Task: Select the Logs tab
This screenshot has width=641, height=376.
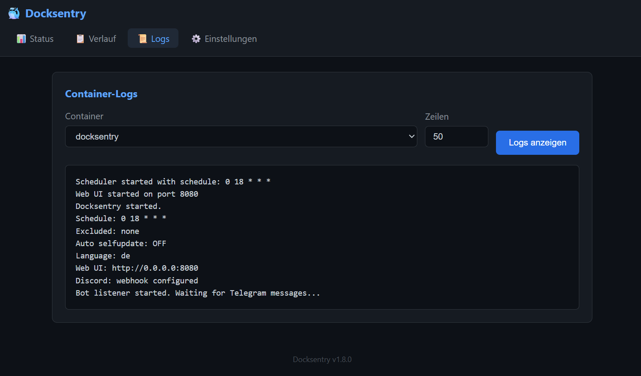Action: pyautogui.click(x=153, y=38)
